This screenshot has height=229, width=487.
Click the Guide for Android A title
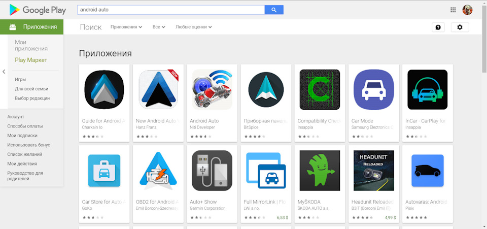pyautogui.click(x=103, y=121)
